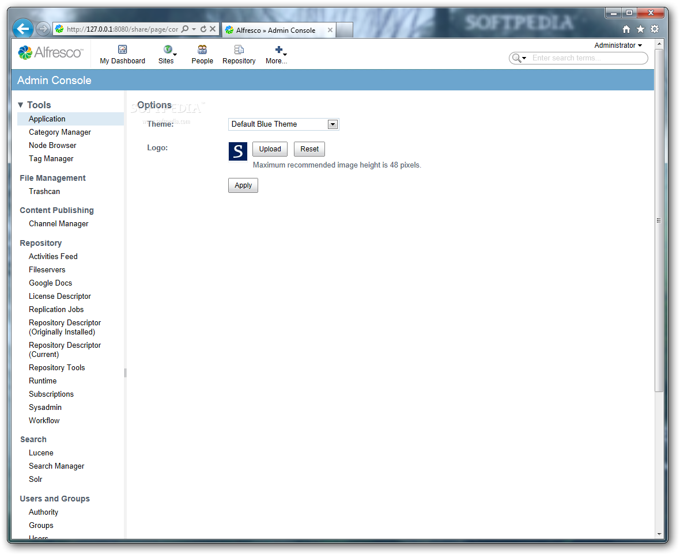Open the Administrator user menu

click(618, 45)
